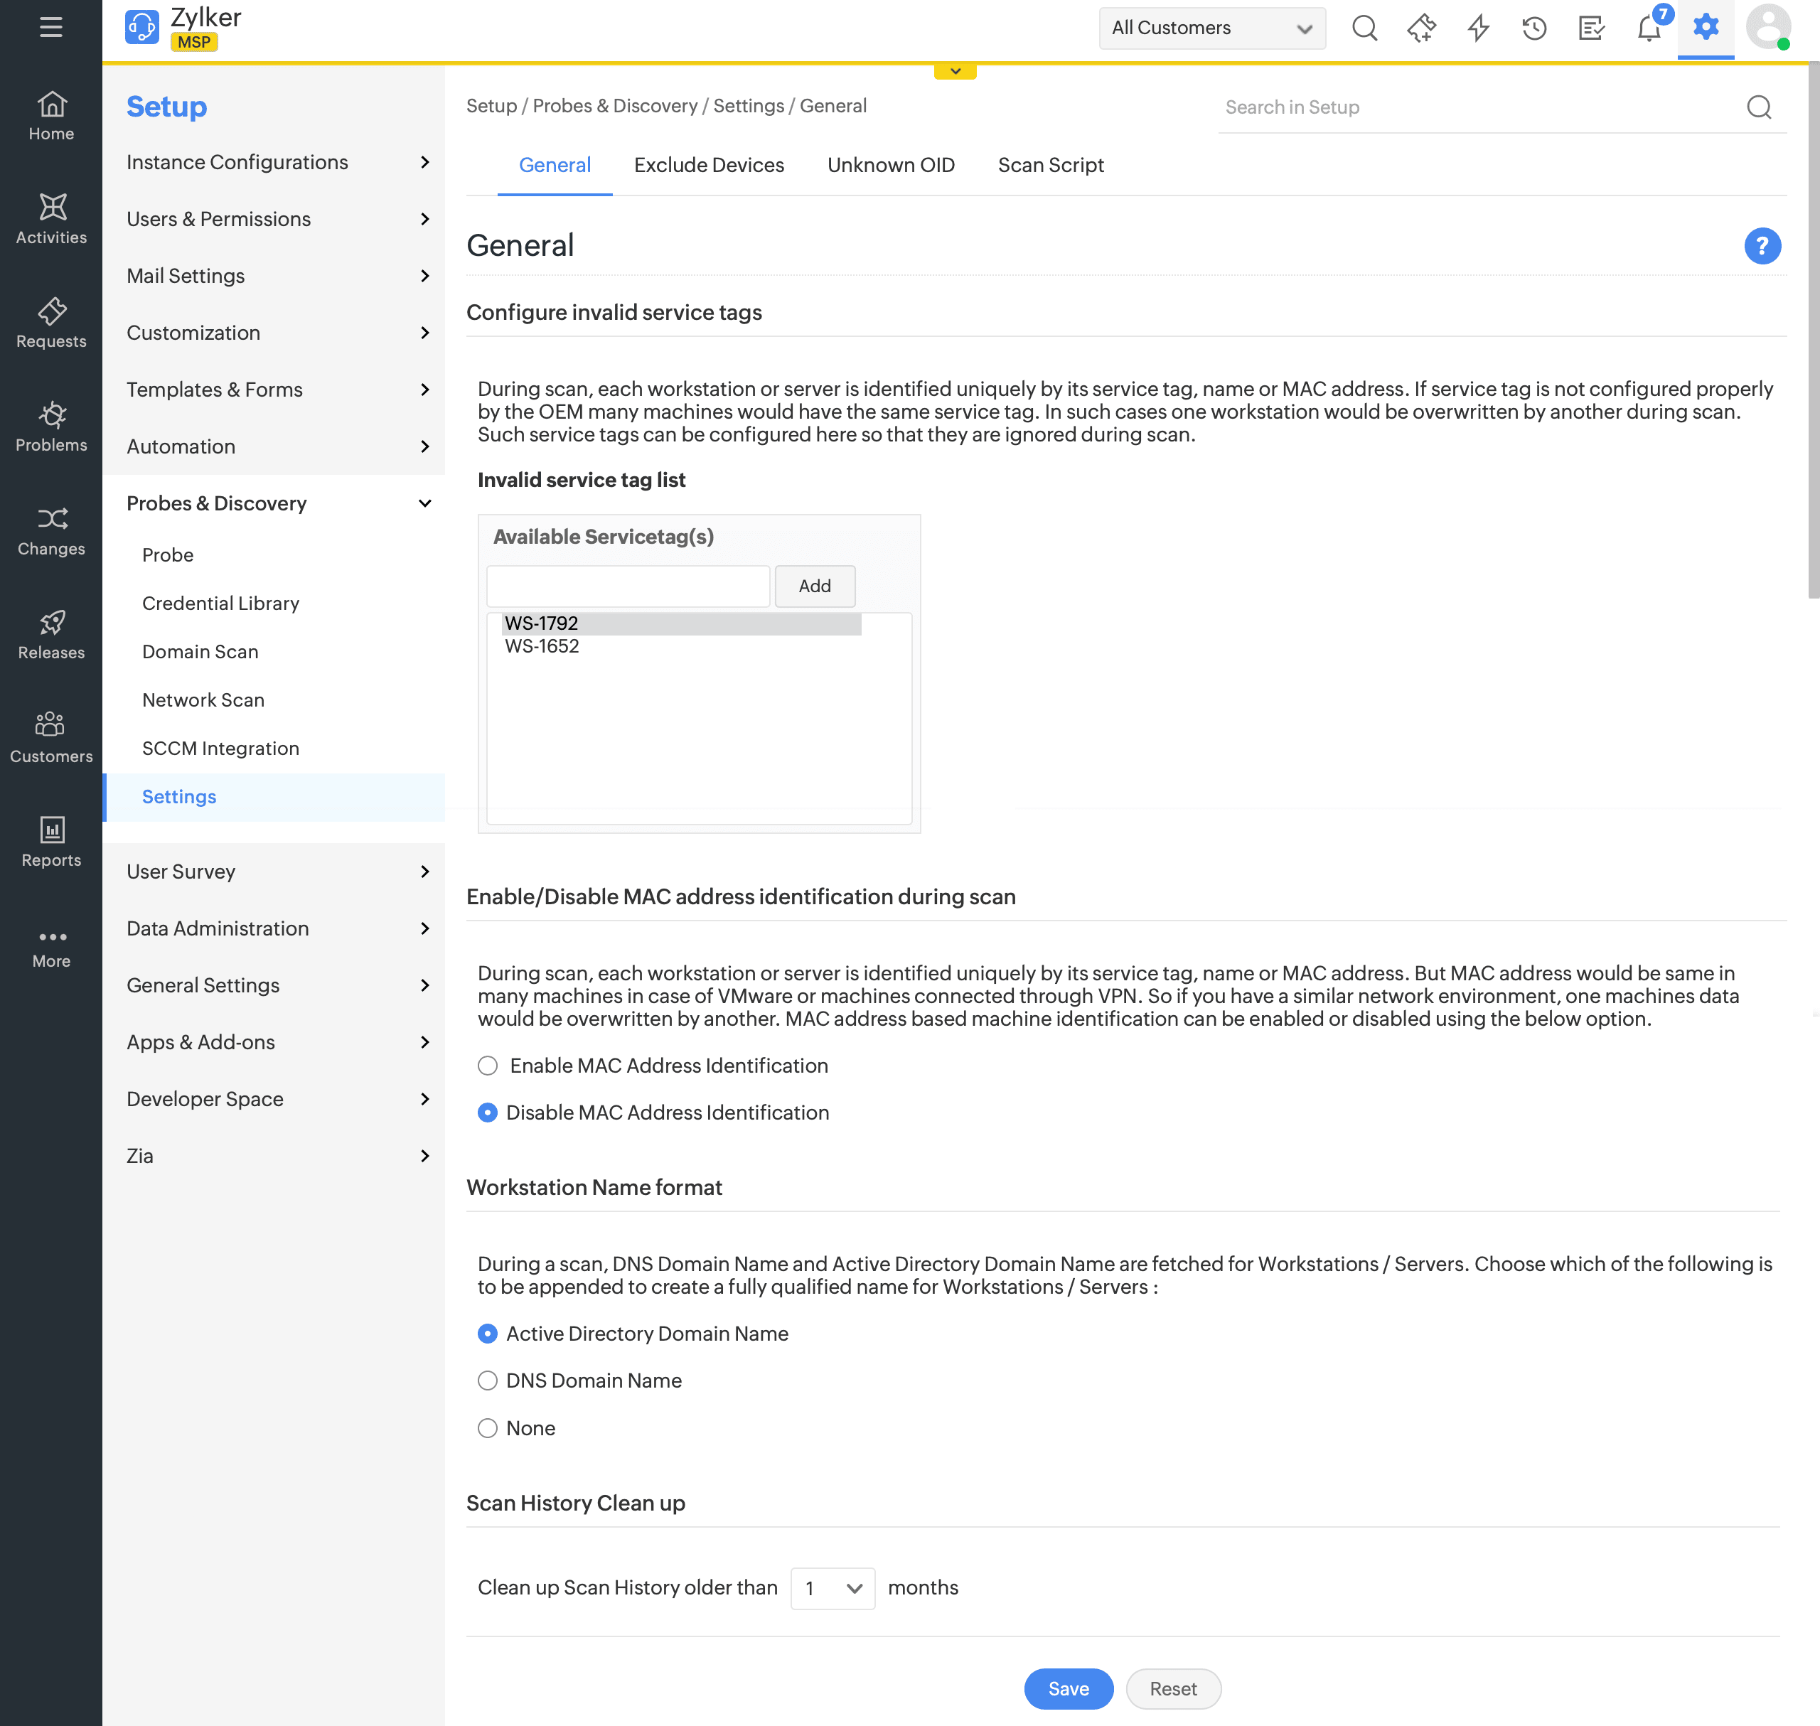Image resolution: width=1820 pixels, height=1726 pixels.
Task: Click the blue help question icon
Action: pos(1761,246)
